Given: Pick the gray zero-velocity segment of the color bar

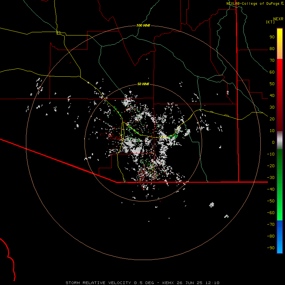Looking at the screenshot, I should point(280,140).
